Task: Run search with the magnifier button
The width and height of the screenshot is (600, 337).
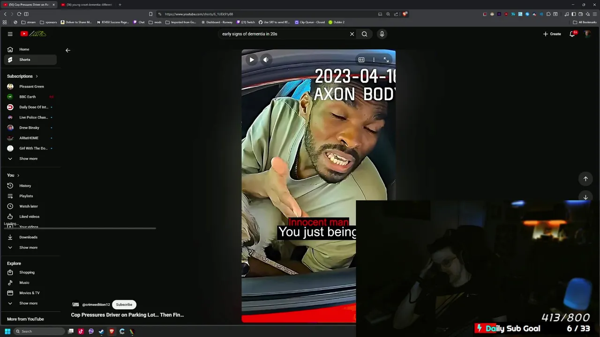Action: 364,34
